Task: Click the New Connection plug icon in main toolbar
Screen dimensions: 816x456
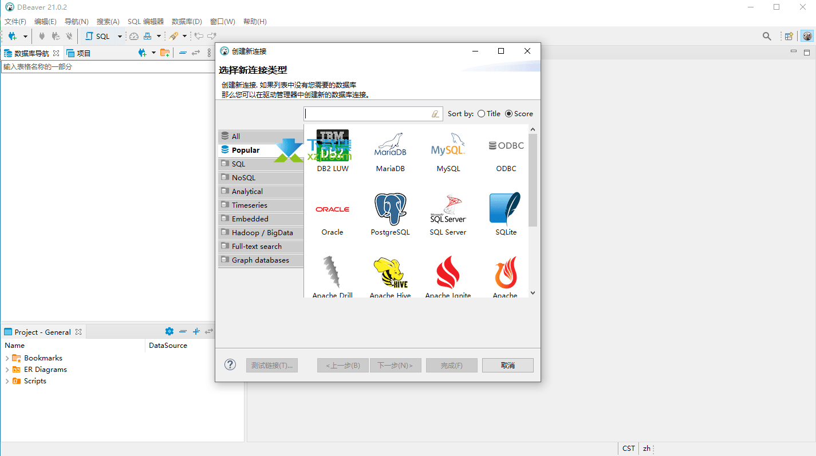Action: [x=12, y=36]
